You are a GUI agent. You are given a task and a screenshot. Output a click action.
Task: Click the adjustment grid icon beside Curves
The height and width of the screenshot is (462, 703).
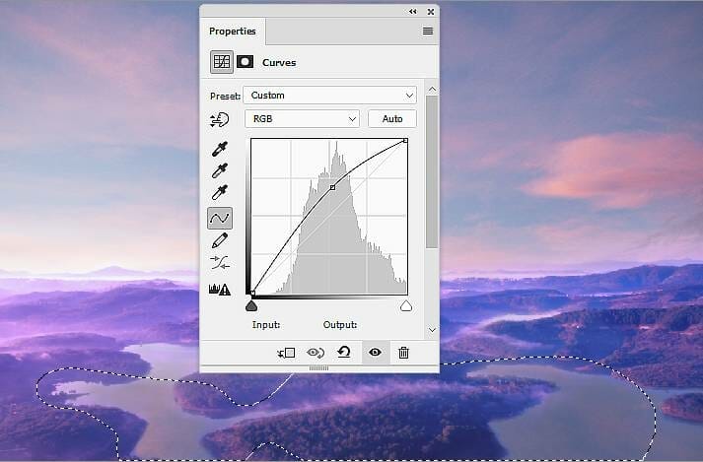click(222, 62)
